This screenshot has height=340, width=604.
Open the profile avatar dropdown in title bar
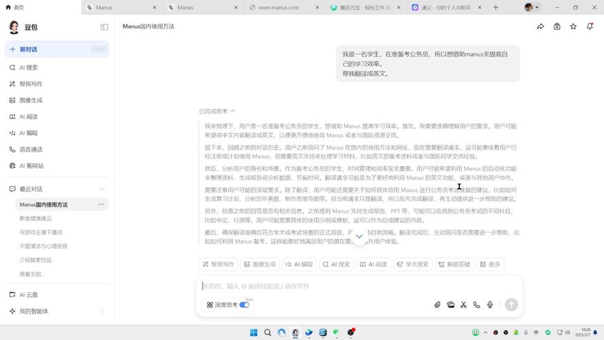point(532,7)
